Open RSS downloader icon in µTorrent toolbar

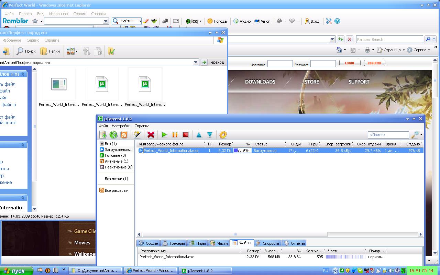[x=124, y=135]
